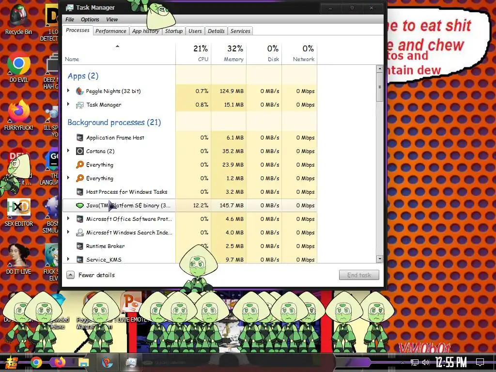Expand Microsoft Office Software Protection row
The width and height of the screenshot is (496, 372).
(68, 218)
